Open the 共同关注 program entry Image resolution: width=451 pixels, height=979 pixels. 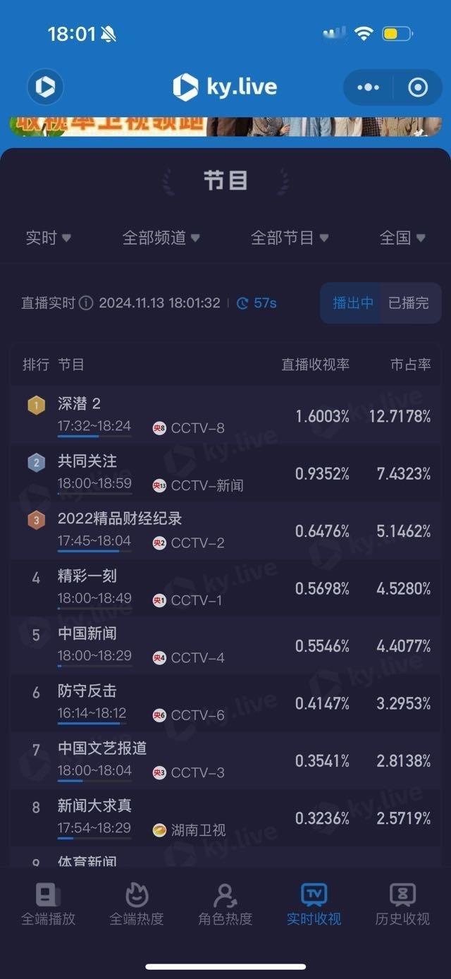tap(225, 473)
